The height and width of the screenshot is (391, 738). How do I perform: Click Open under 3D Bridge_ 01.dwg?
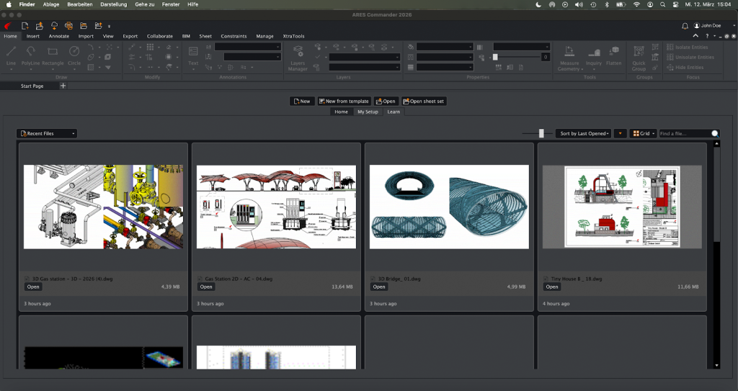(379, 287)
